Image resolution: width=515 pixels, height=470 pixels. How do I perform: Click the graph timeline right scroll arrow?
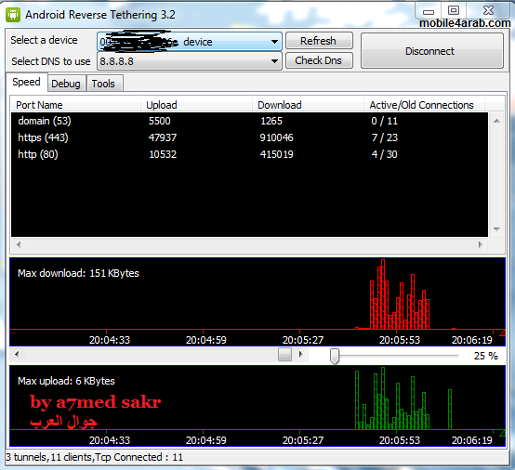point(300,354)
